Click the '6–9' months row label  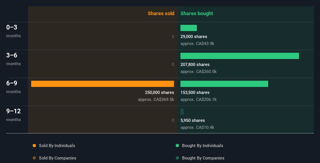[12, 83]
